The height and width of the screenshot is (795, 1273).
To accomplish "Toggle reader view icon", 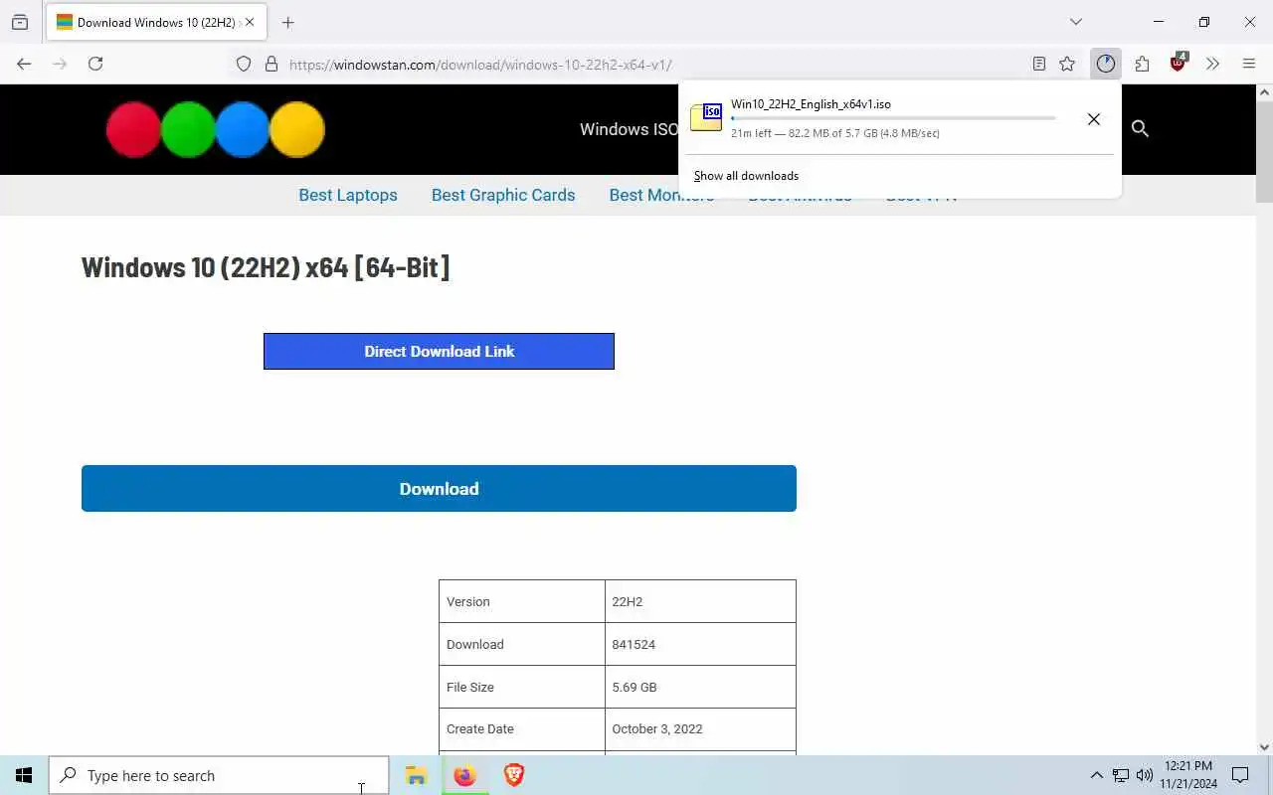I will click(x=1039, y=64).
